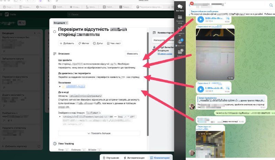
Task: Open the Автоматизация tab at bottom
Action: (134, 158)
